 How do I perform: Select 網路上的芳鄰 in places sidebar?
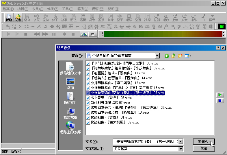click(70, 128)
